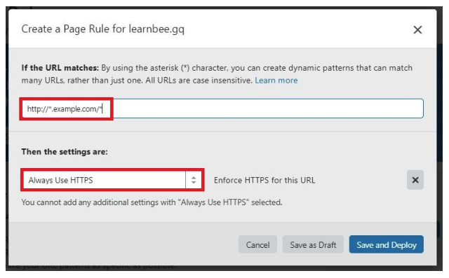The height and width of the screenshot is (278, 449).
Task: Click the dialog title 'Create a Page Rule for learnbee.gq'
Action: pyautogui.click(x=103, y=29)
